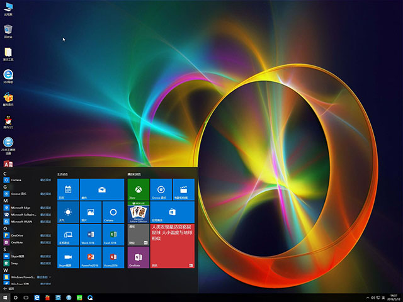Select Microsoft Edge in the app list
The width and height of the screenshot is (403, 302).
pyautogui.click(x=23, y=207)
